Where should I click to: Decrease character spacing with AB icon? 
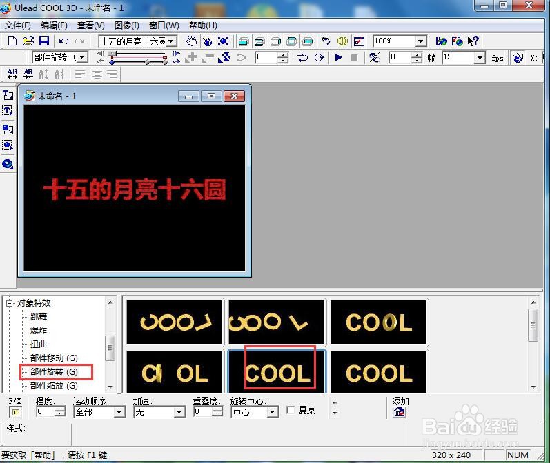coord(28,74)
